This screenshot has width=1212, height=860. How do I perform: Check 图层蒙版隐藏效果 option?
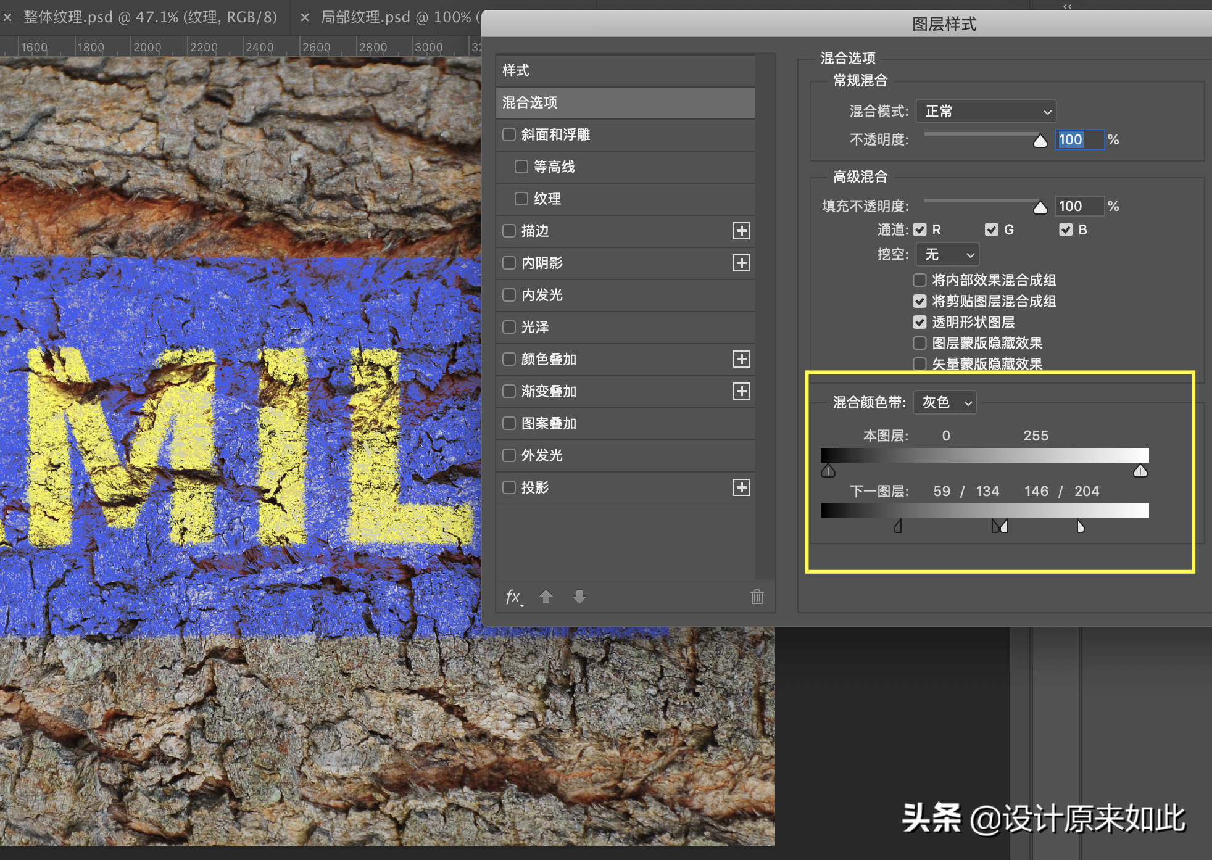tap(920, 343)
